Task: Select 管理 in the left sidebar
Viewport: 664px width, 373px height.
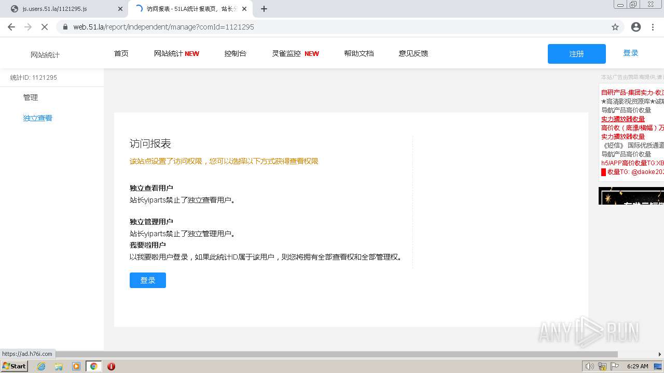Action: [x=31, y=97]
